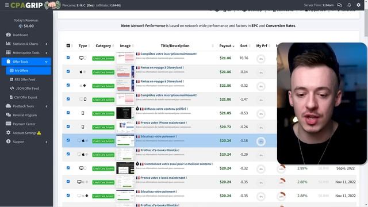368x207 pixels.
Task: Go to the Payment Center page
Action: [24, 124]
